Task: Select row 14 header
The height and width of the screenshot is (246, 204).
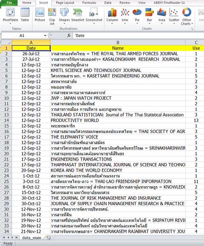Action: click(6, 120)
